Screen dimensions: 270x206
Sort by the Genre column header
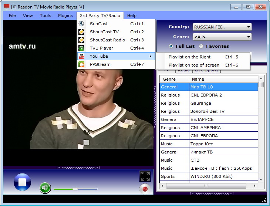pyautogui.click(x=174, y=79)
